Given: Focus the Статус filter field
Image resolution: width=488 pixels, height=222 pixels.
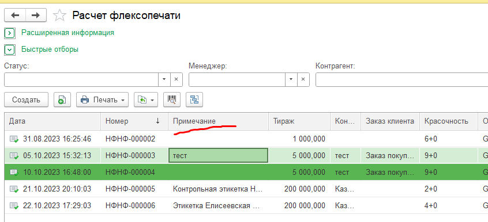Looking at the screenshot, I should [x=81, y=79].
